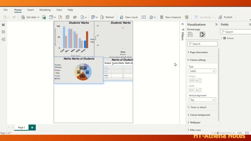Open the Insert ribbon tab
This screenshot has width=251, height=141.
[x=31, y=10]
